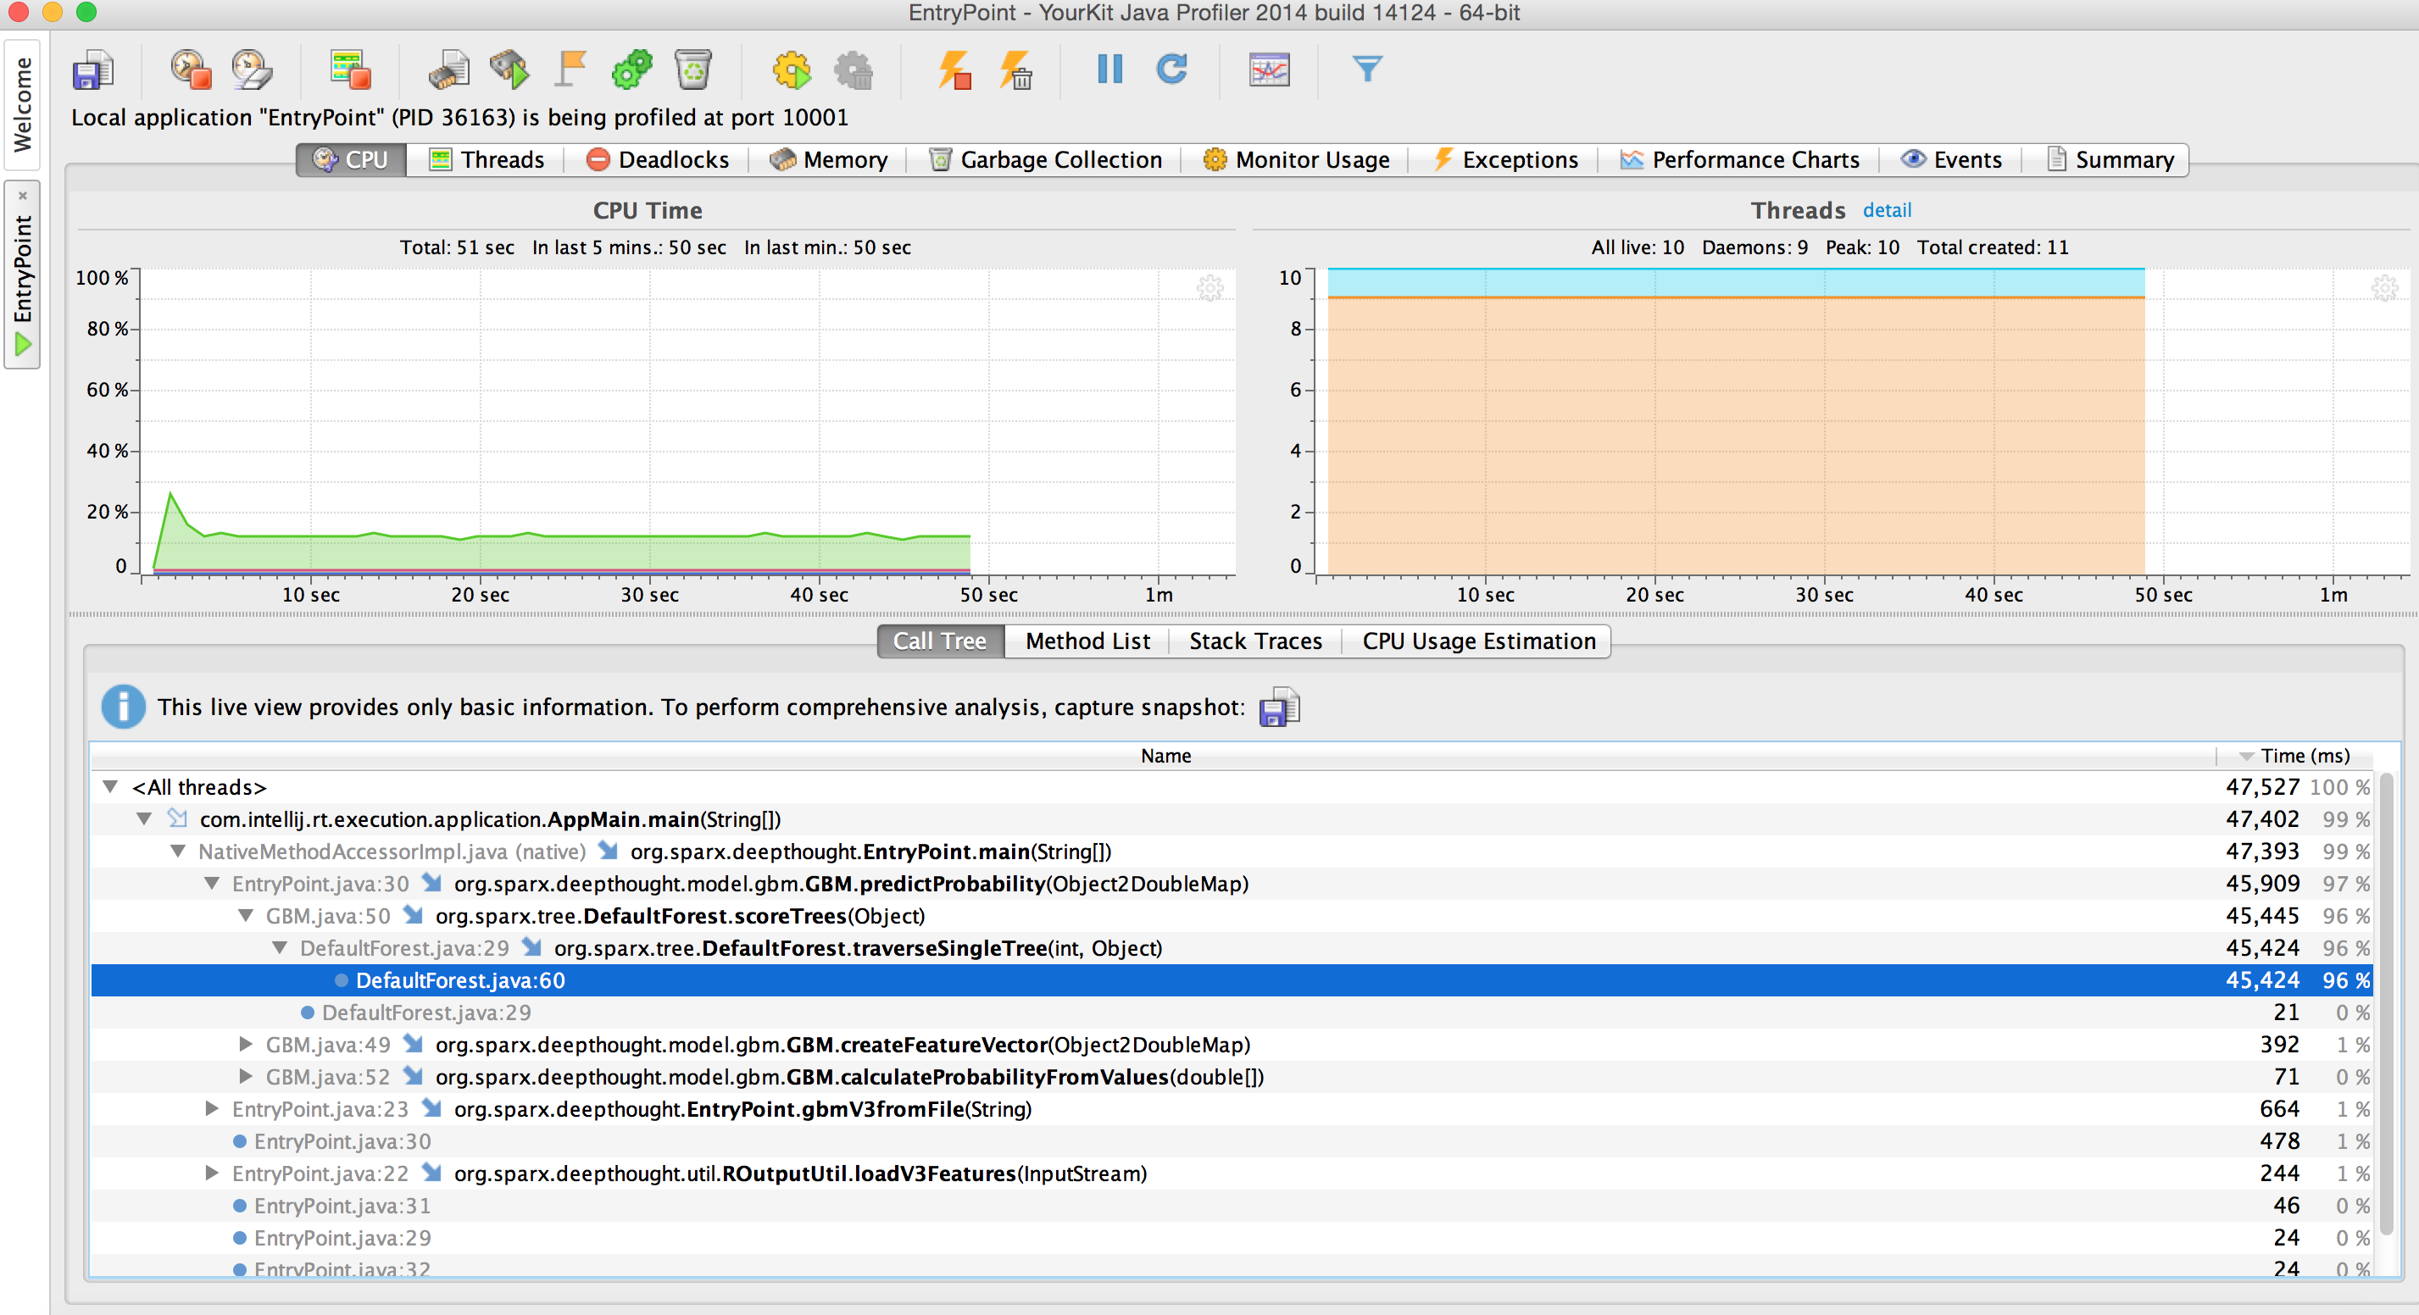Viewport: 2419px width, 1315px height.
Task: Open the blue funnel filter settings
Action: click(1367, 69)
